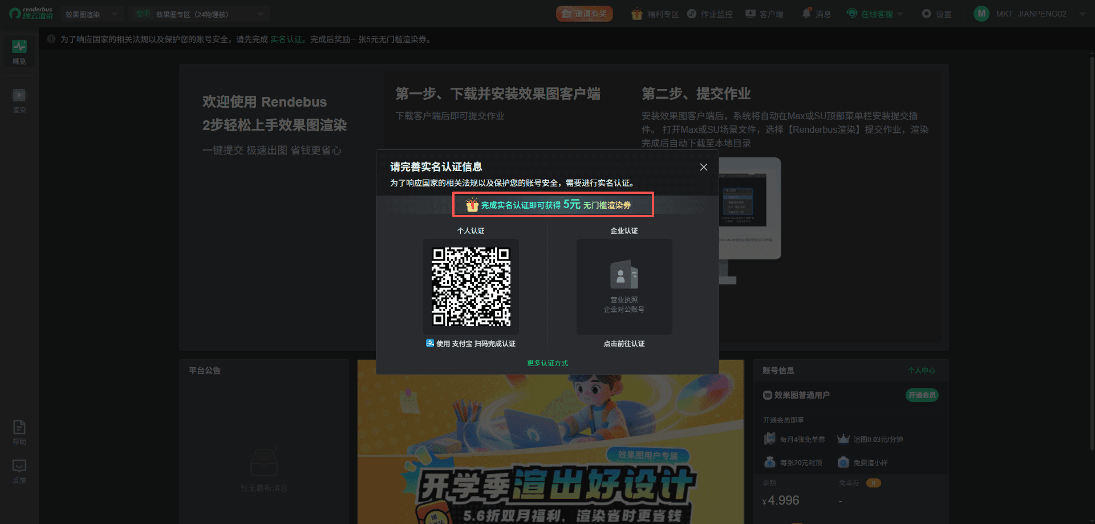This screenshot has width=1095, height=524.
Task: Open 在线客服 online support dropdown
Action: click(x=875, y=14)
